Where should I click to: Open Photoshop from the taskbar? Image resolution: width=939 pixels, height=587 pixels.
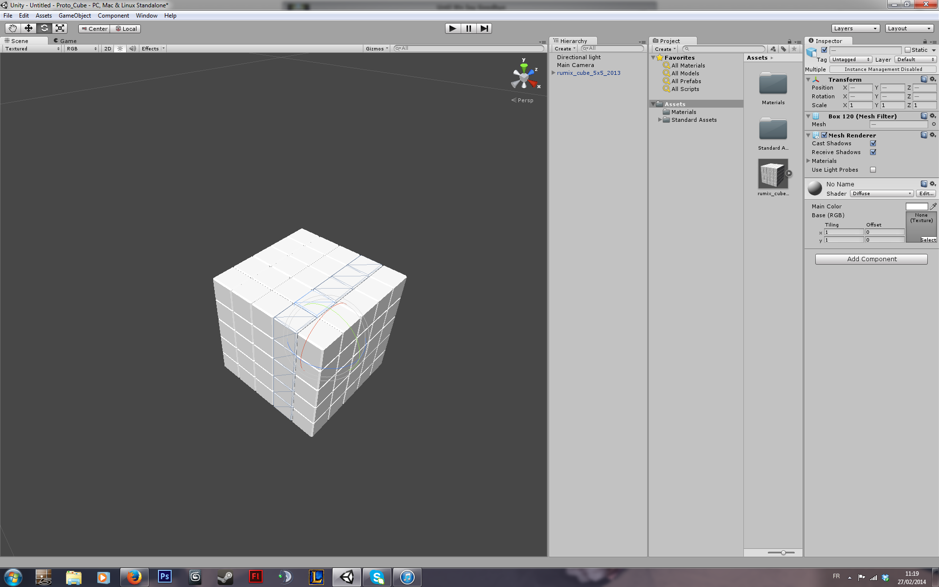(x=165, y=577)
